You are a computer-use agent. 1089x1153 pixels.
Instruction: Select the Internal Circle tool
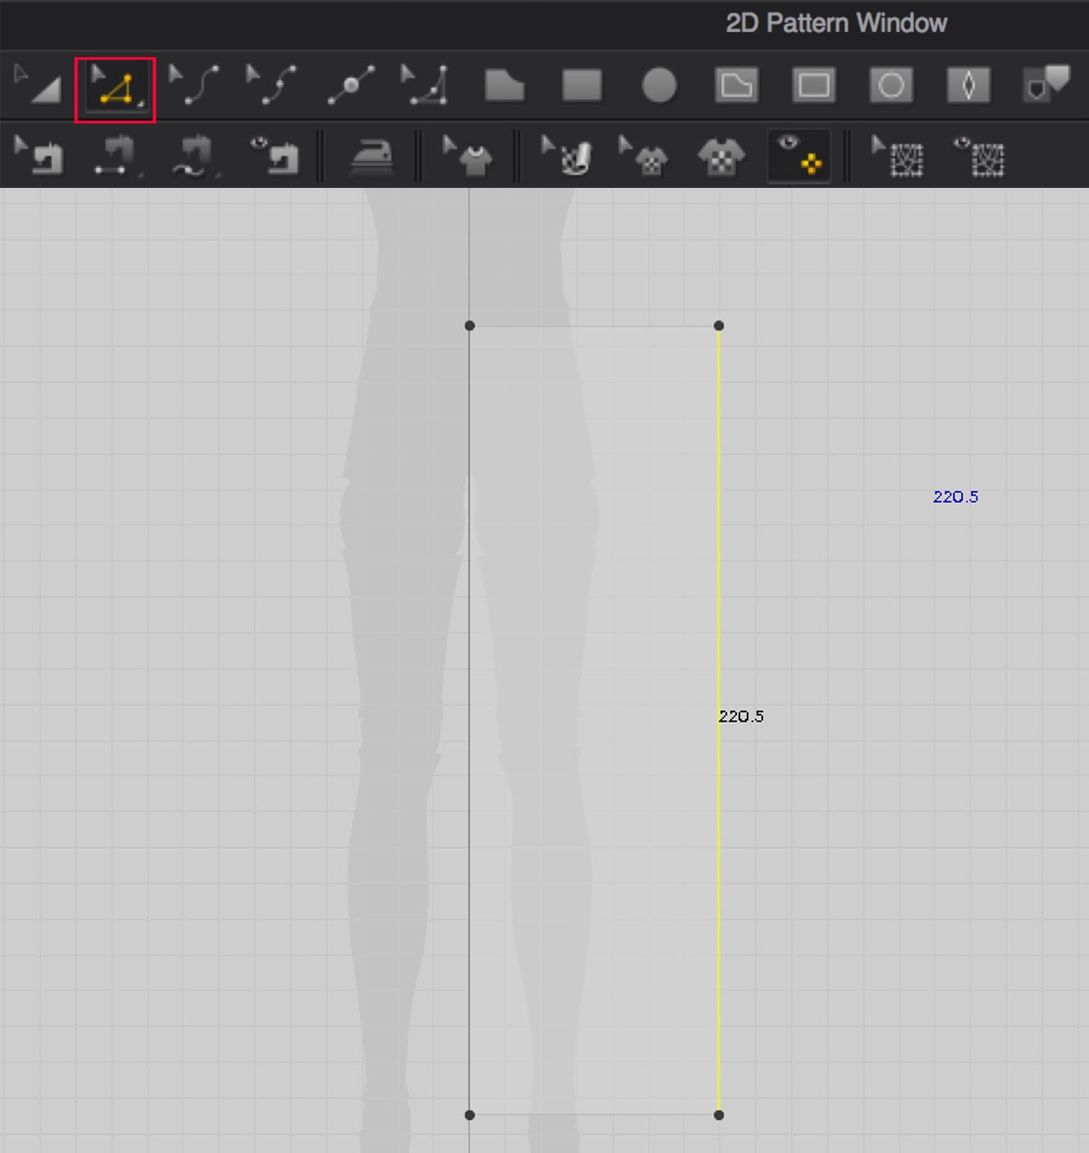click(x=891, y=85)
